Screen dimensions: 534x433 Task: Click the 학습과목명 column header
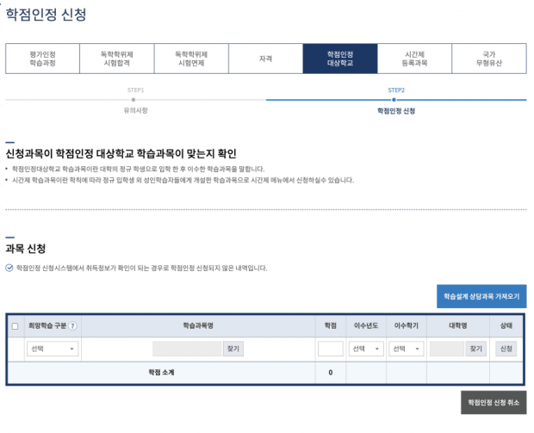click(x=198, y=325)
